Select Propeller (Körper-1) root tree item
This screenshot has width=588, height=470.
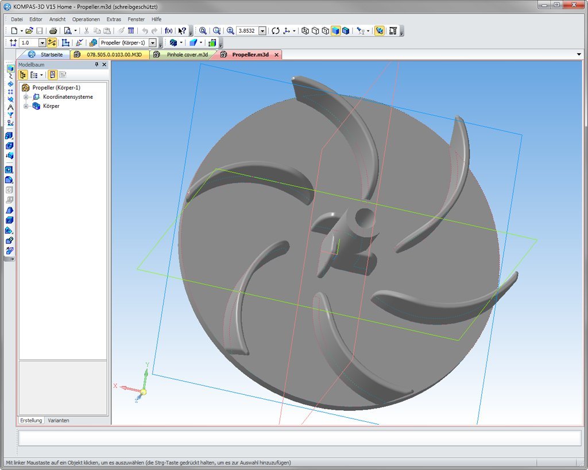56,88
